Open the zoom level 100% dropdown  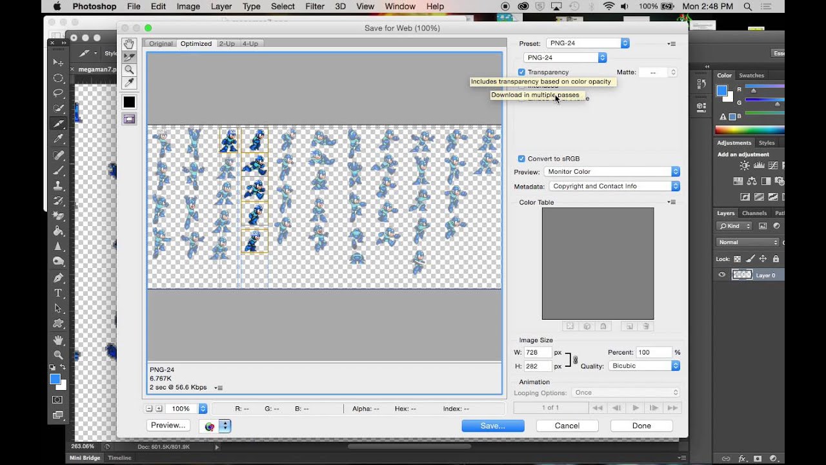[x=186, y=409]
